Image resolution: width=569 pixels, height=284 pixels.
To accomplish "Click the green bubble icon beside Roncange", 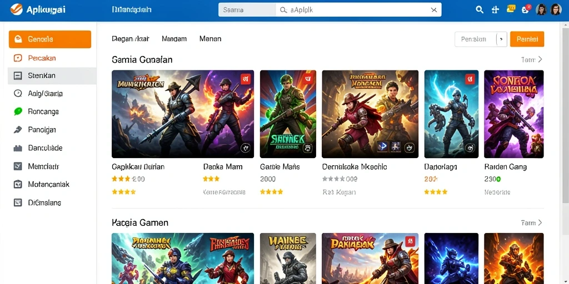I will pyautogui.click(x=17, y=111).
